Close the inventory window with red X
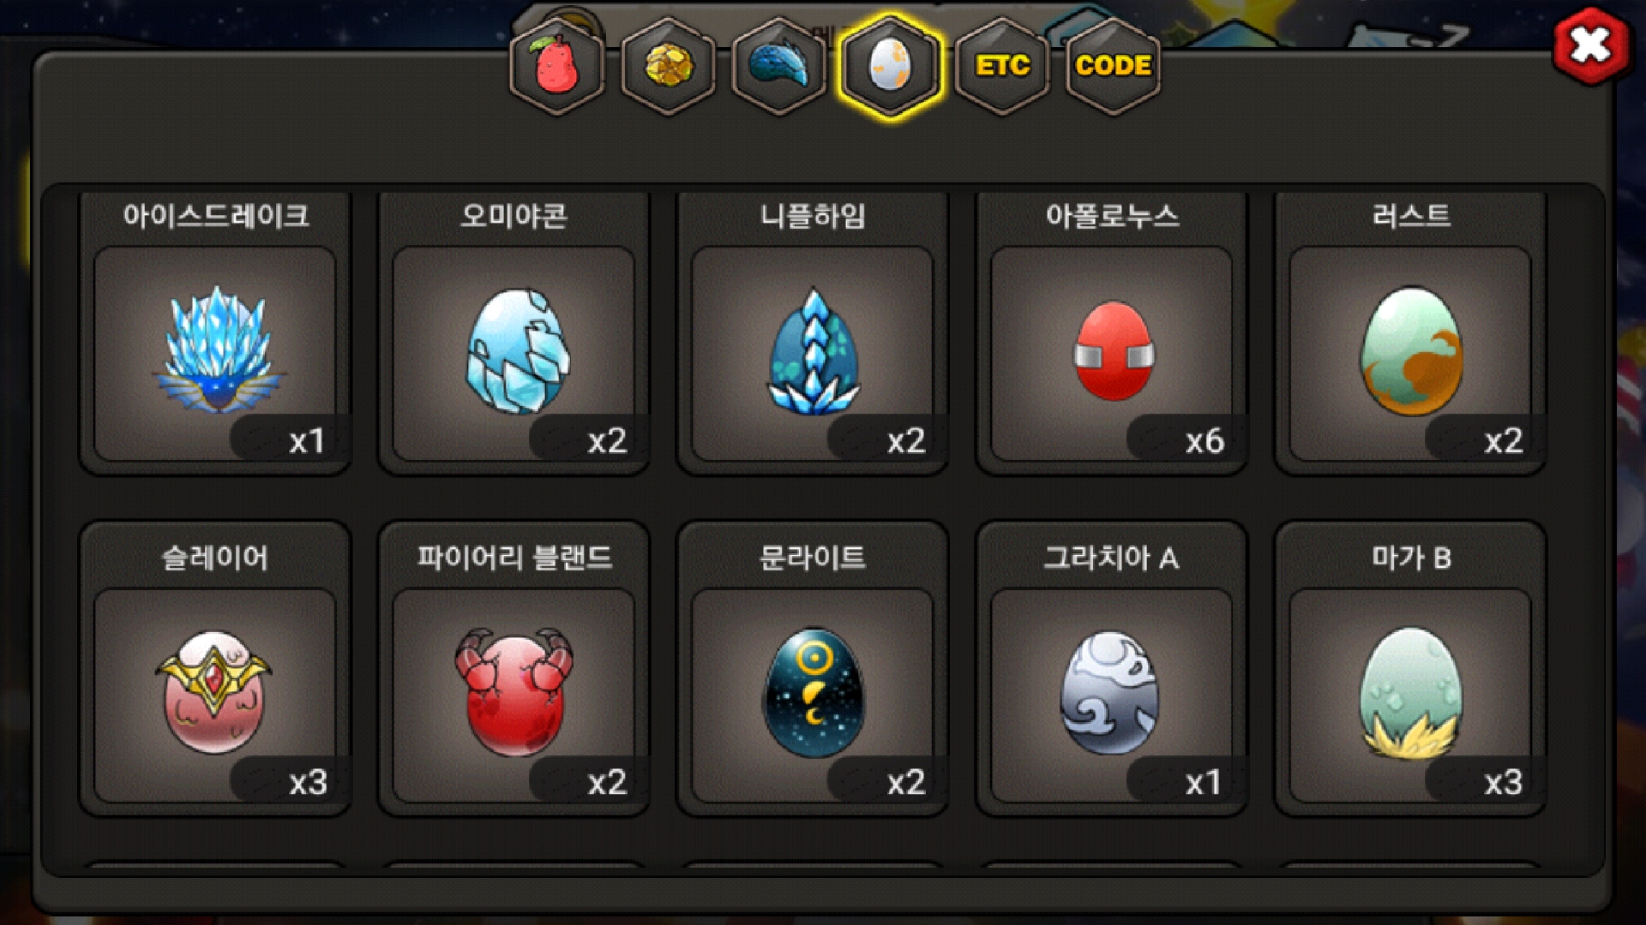This screenshot has height=925, width=1646. pyautogui.click(x=1591, y=45)
